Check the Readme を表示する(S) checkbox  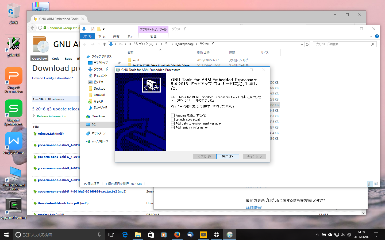[173, 115]
